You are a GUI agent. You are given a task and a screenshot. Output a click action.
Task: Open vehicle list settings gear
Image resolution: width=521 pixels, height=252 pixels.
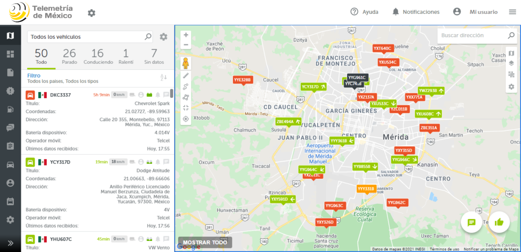tap(163, 37)
